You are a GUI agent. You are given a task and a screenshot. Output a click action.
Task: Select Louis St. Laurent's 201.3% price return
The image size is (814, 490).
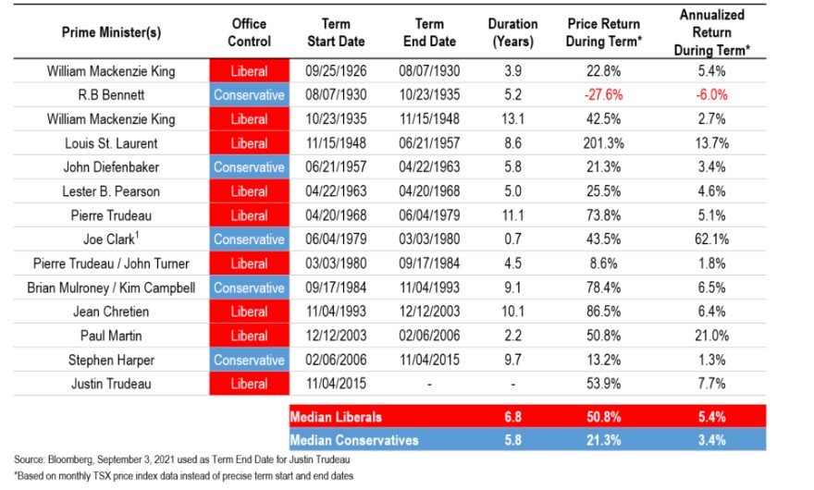click(x=601, y=142)
